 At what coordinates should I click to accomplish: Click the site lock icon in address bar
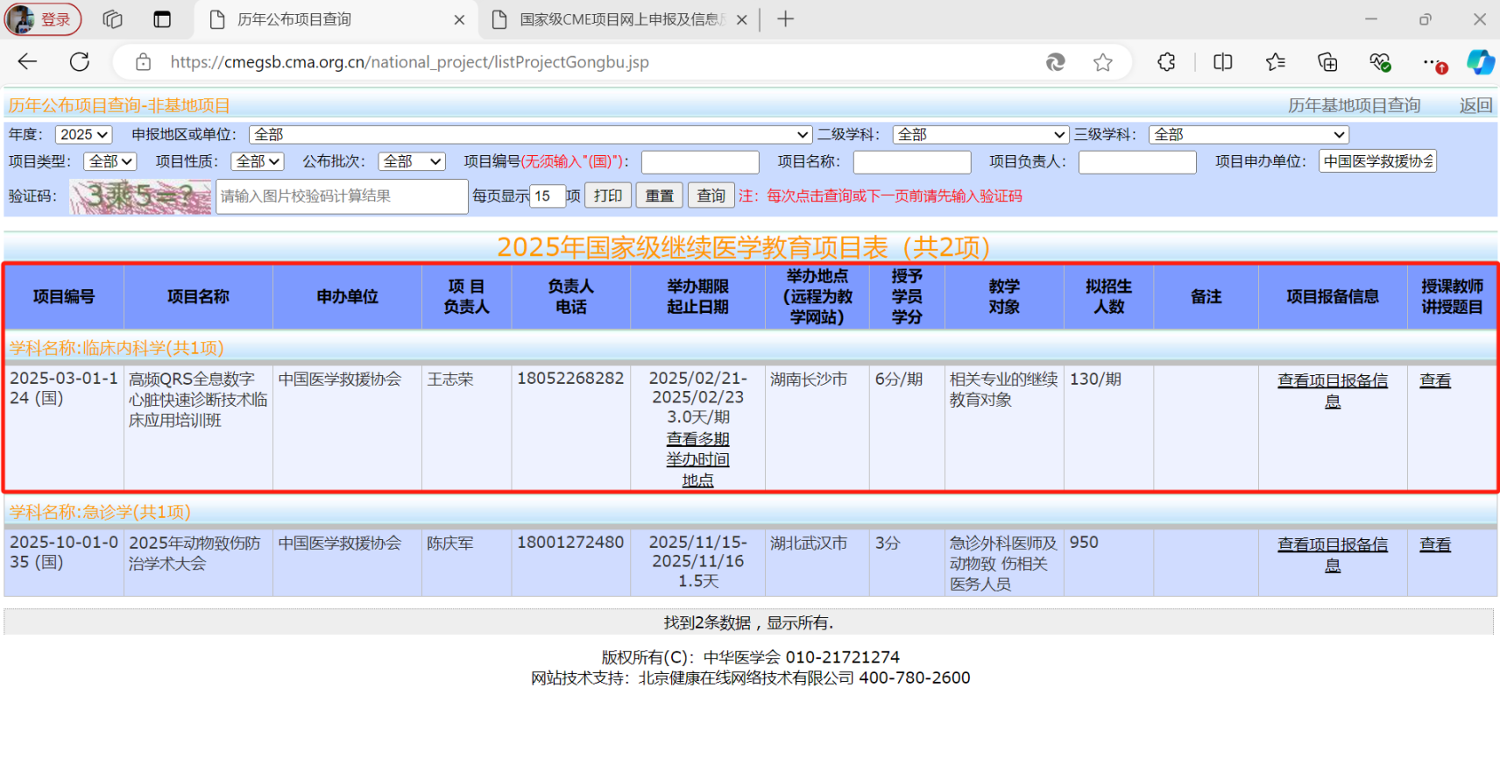pos(144,62)
